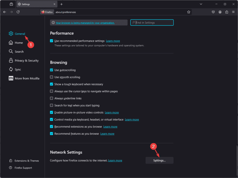This screenshot has height=178, width=238.
Task: Open the extensions puzzle icon
Action: coord(227,12)
